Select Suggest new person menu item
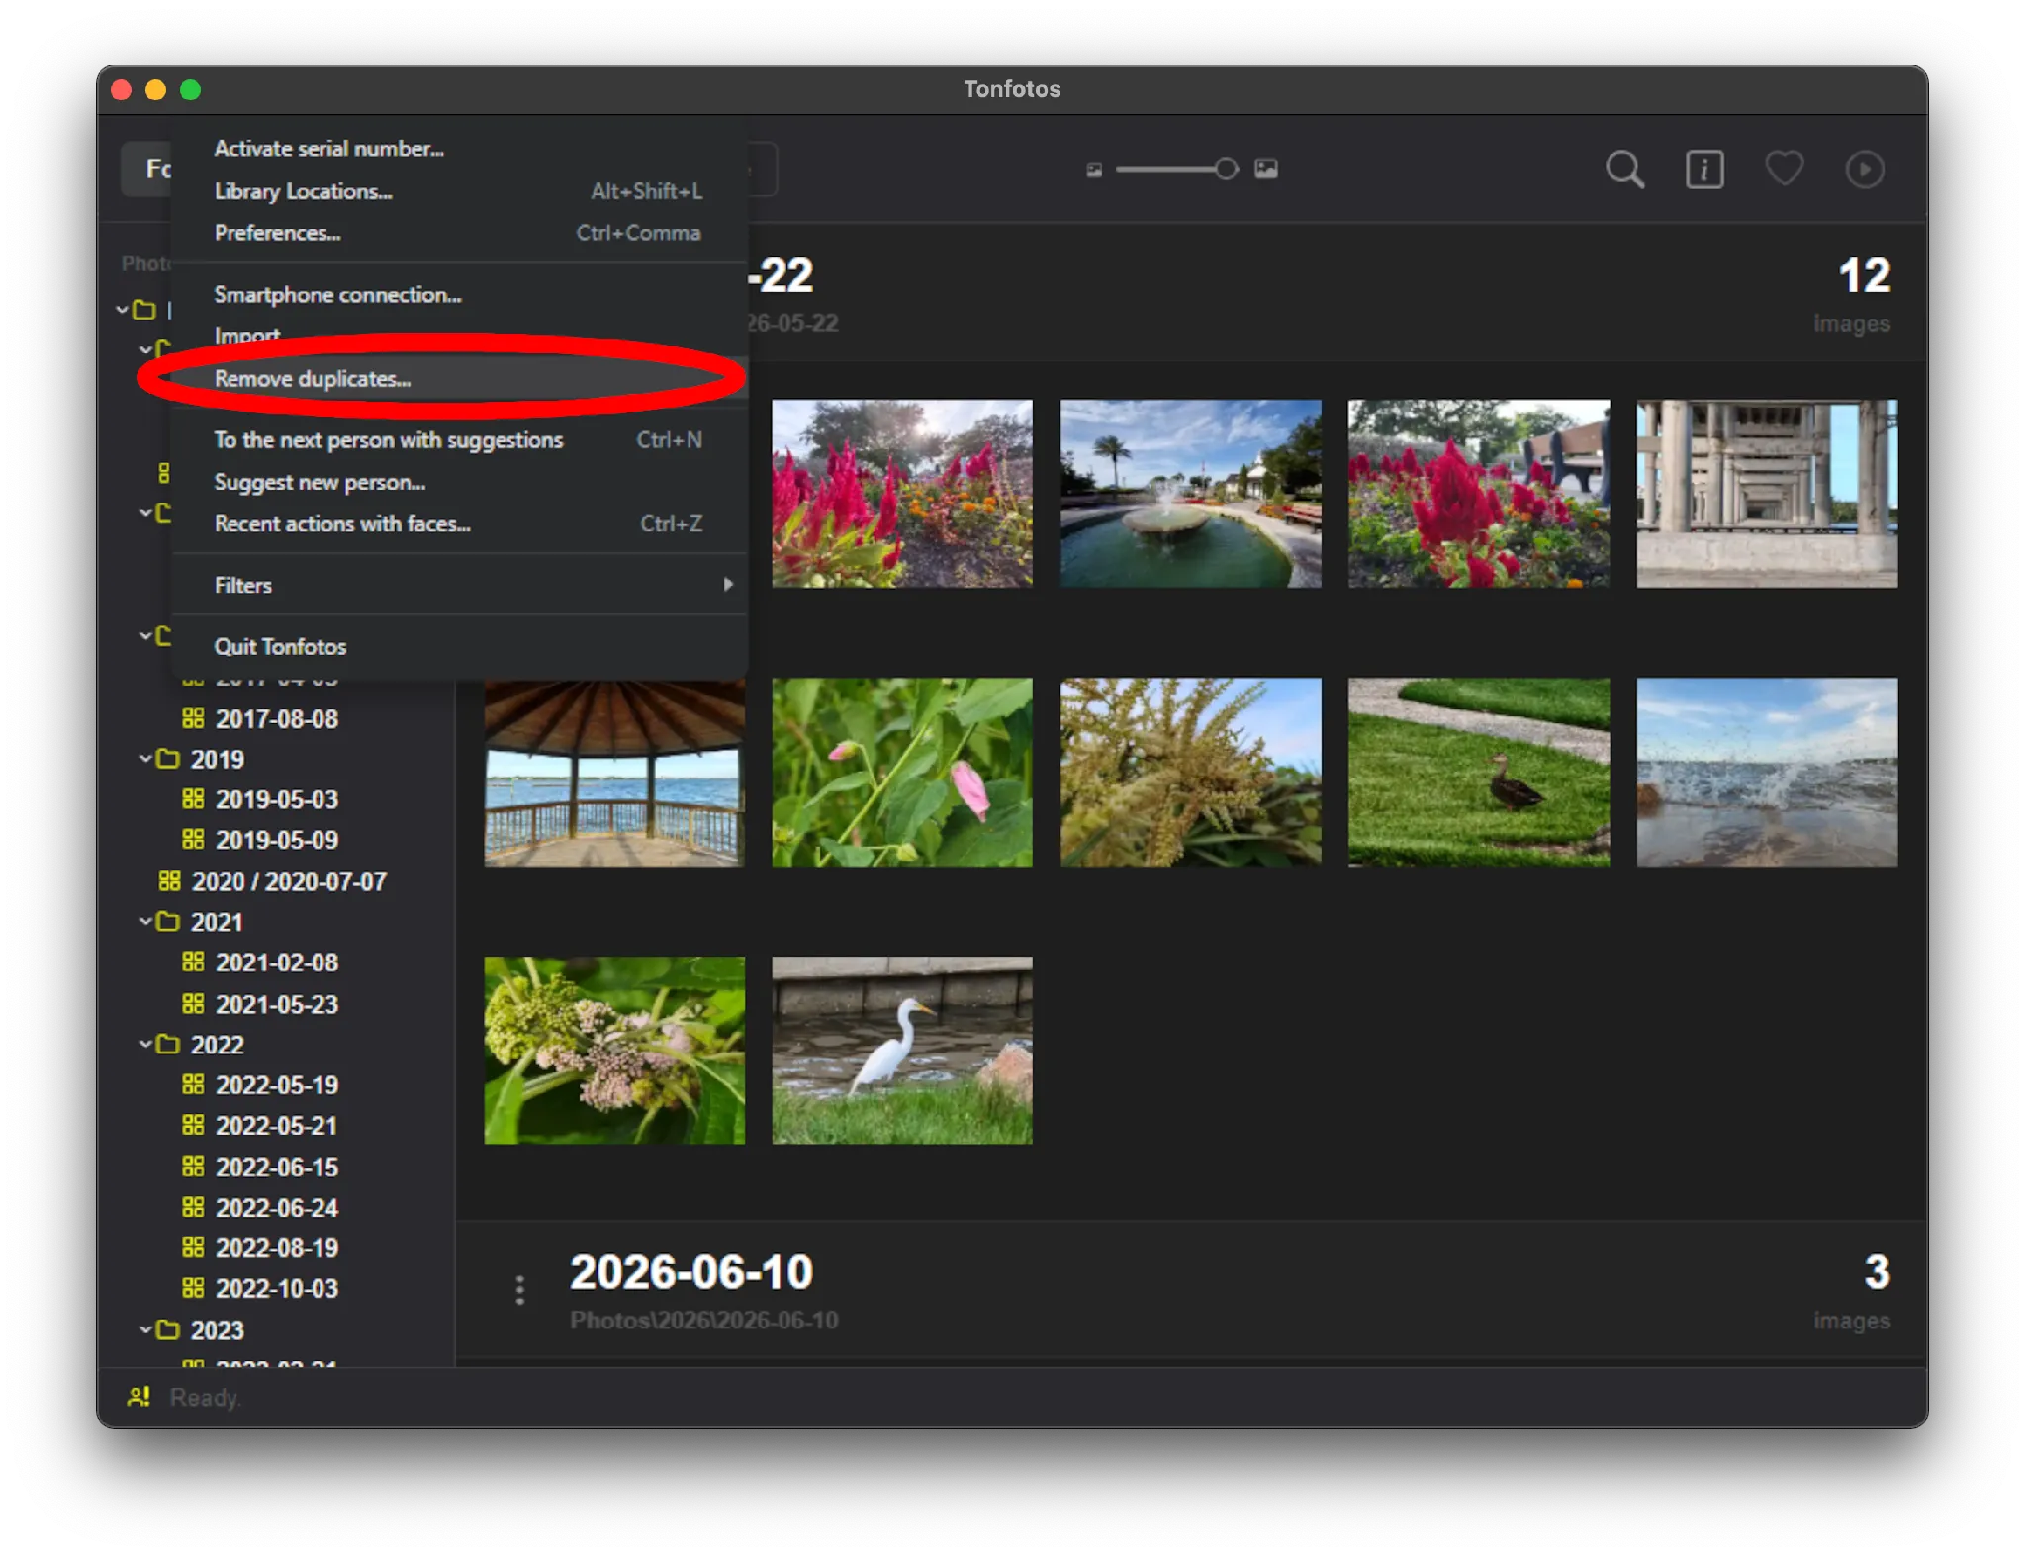The image size is (2025, 1556). [459, 483]
